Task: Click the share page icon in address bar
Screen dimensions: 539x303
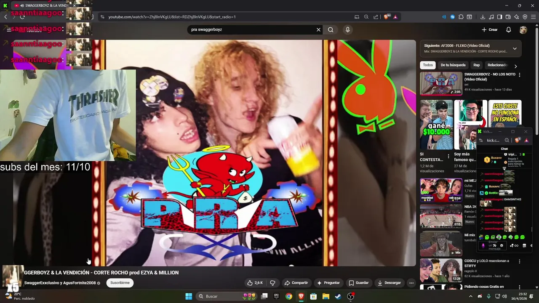Action: [376, 17]
